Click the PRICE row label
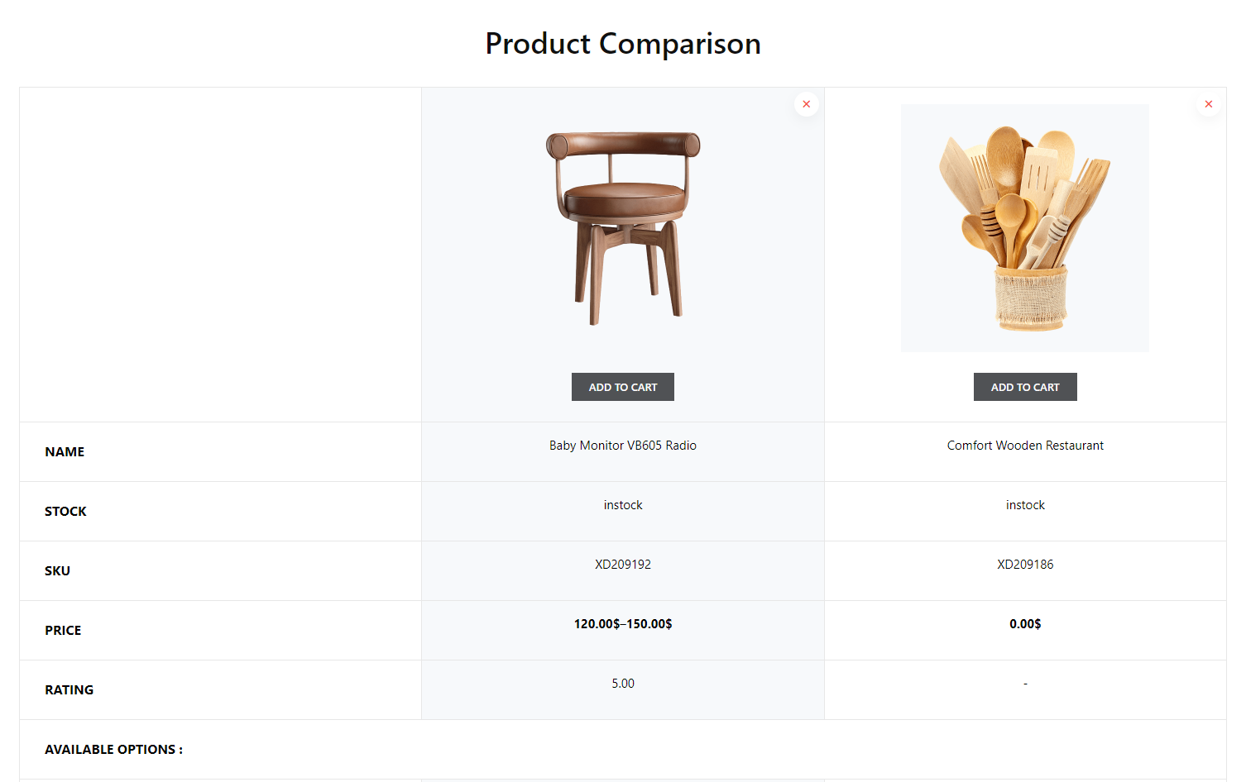Viewport: 1246px width, 782px height. coord(63,631)
